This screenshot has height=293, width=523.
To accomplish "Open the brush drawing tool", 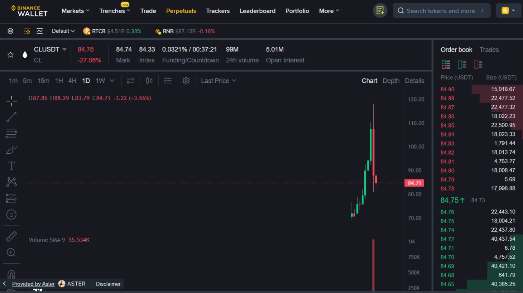I will click(x=11, y=149).
